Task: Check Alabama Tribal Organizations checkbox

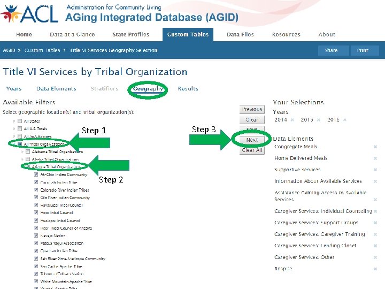Action: click(x=28, y=151)
